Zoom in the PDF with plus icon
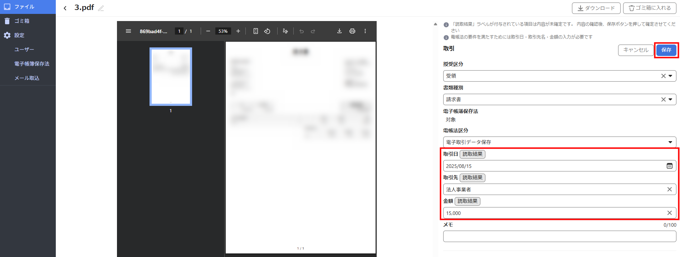Image resolution: width=680 pixels, height=257 pixels. point(238,31)
